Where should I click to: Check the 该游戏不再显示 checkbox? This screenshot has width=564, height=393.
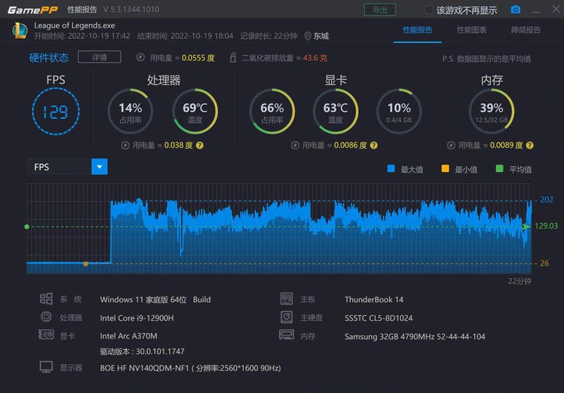point(429,10)
